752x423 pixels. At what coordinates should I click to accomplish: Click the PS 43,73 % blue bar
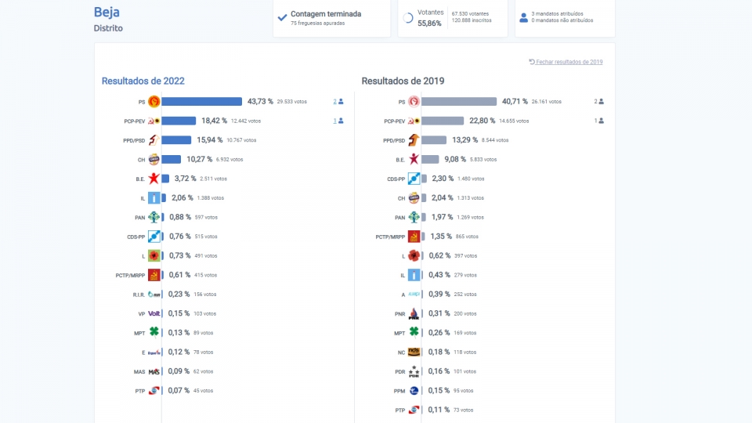pyautogui.click(x=202, y=102)
